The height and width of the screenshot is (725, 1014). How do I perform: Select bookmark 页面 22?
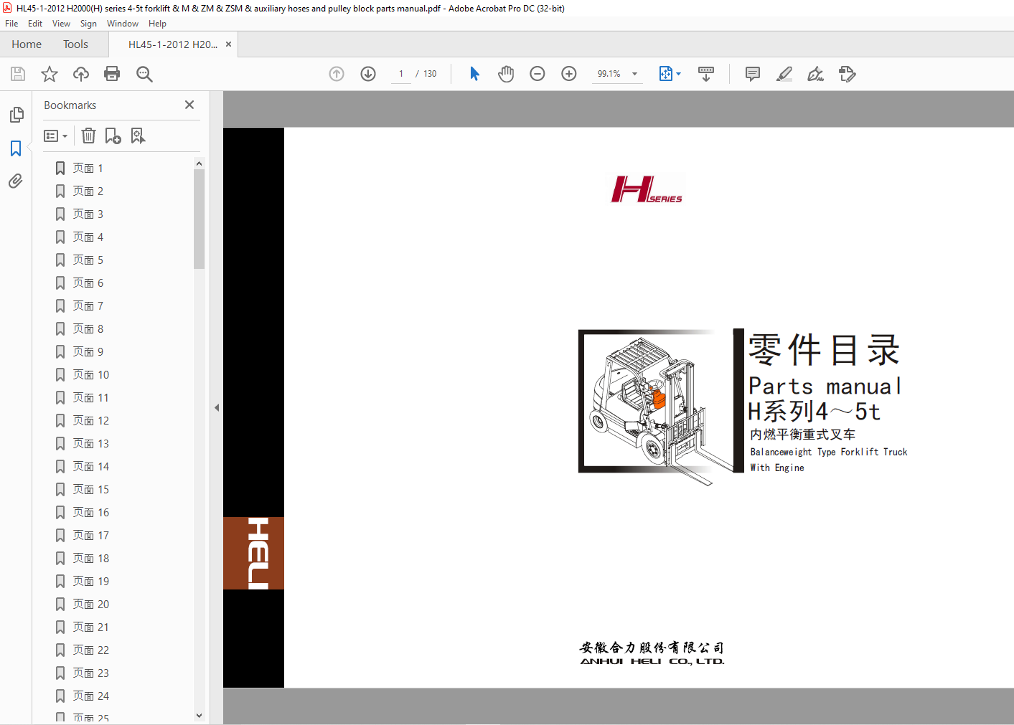(90, 650)
